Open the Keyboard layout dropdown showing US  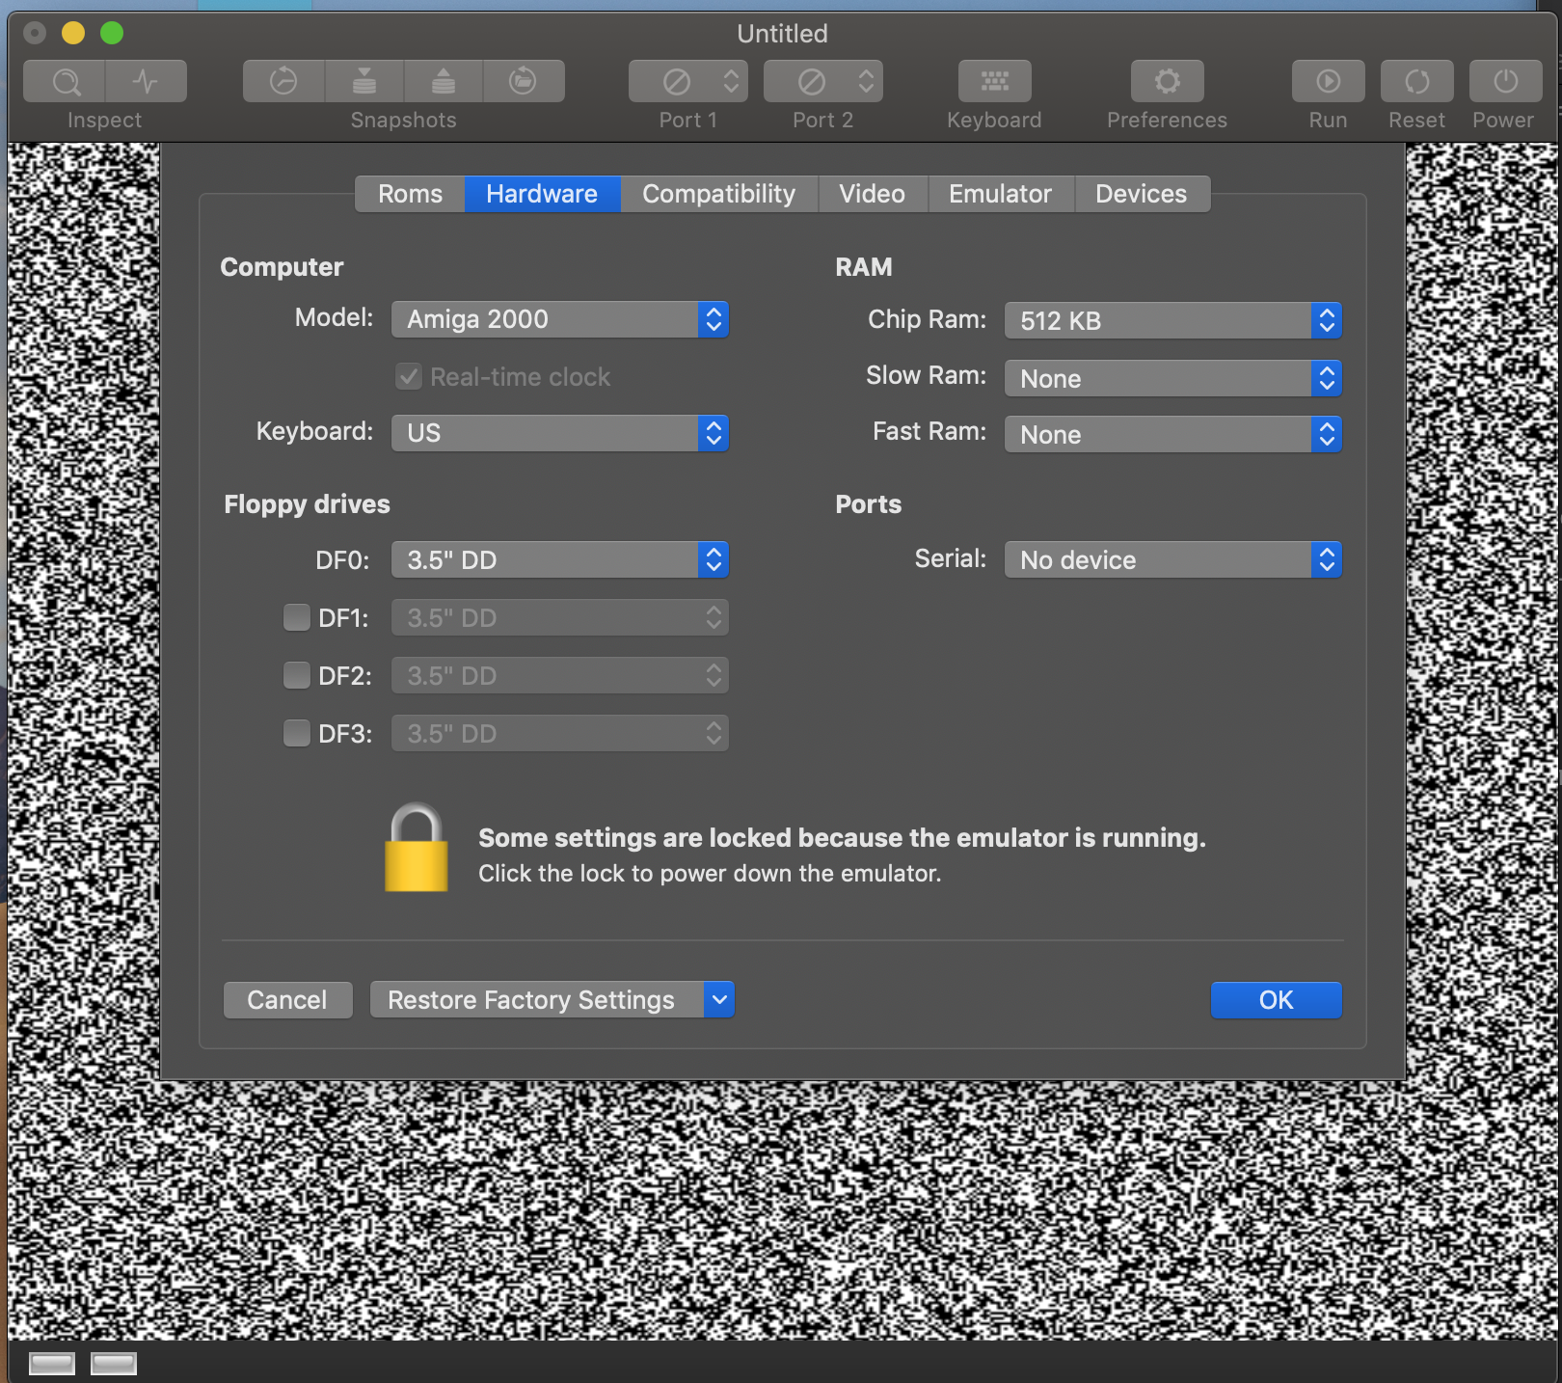click(560, 433)
